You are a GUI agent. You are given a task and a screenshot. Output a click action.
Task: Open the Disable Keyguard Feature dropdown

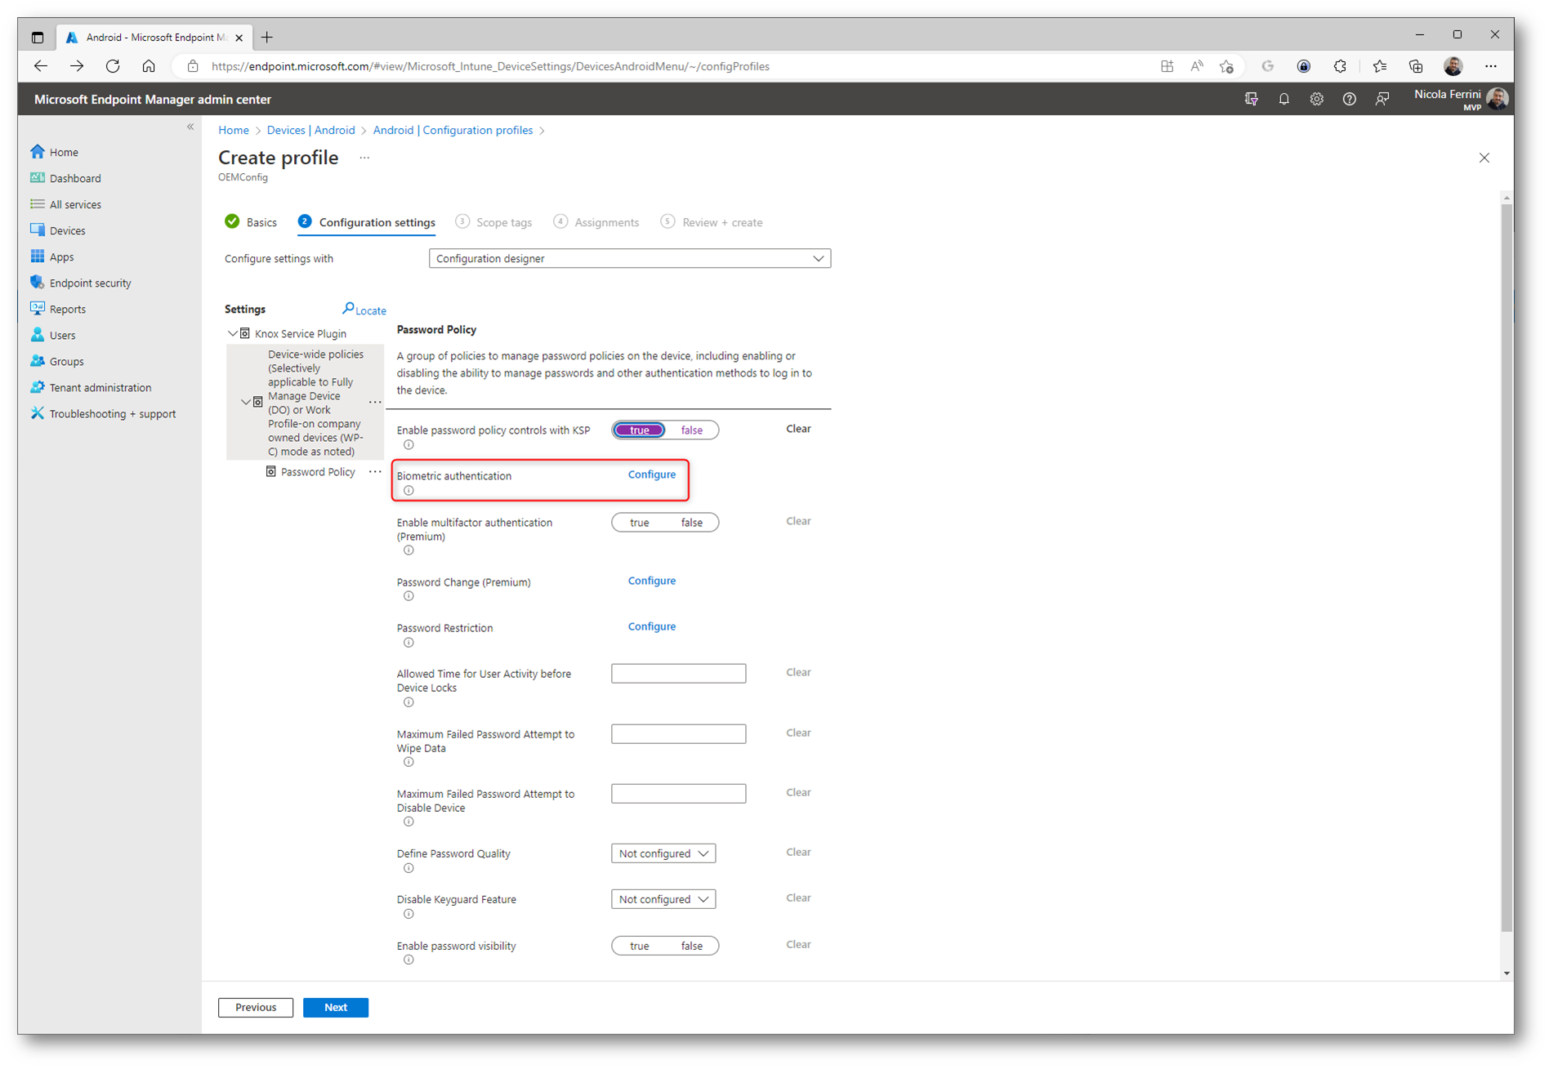(663, 899)
